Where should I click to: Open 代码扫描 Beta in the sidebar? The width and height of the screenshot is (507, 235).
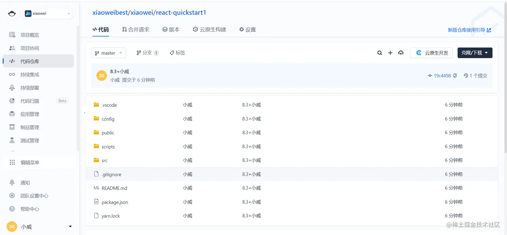[38, 101]
